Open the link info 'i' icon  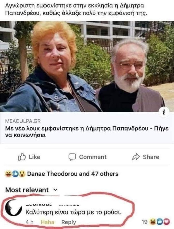(x=164, y=112)
